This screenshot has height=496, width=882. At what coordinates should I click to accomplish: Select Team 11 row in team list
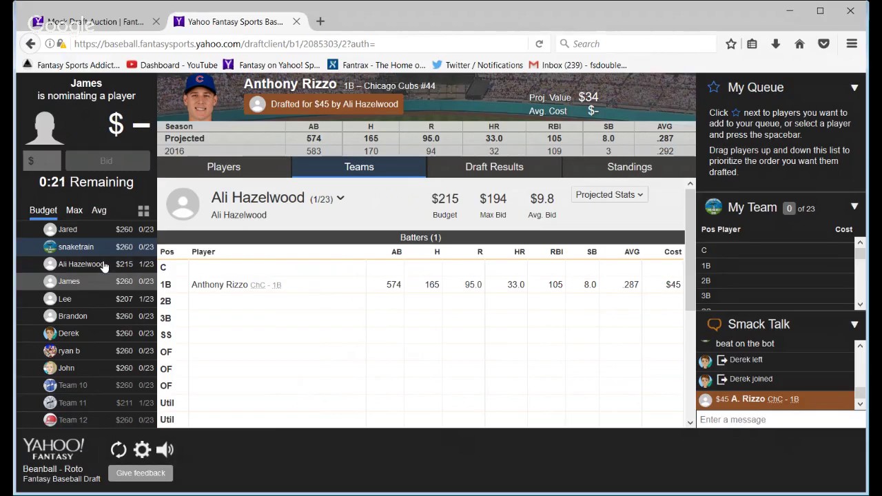click(x=88, y=402)
